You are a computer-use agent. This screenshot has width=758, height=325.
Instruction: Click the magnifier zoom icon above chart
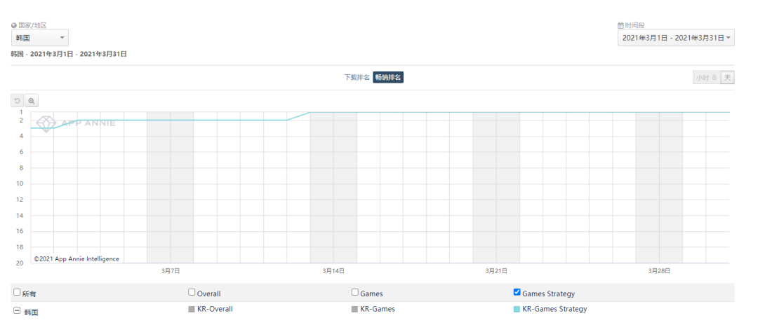[32, 101]
